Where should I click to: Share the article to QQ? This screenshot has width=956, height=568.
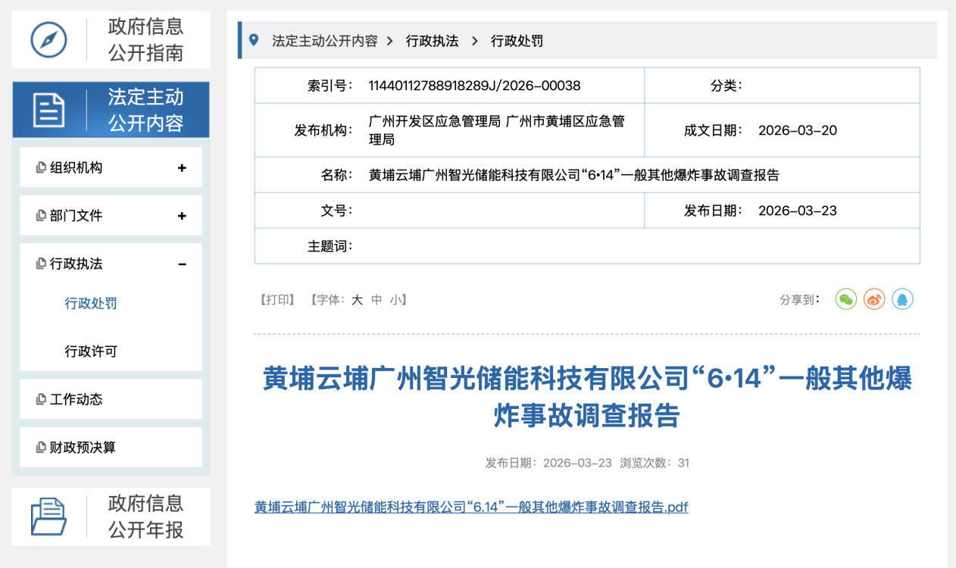(903, 299)
